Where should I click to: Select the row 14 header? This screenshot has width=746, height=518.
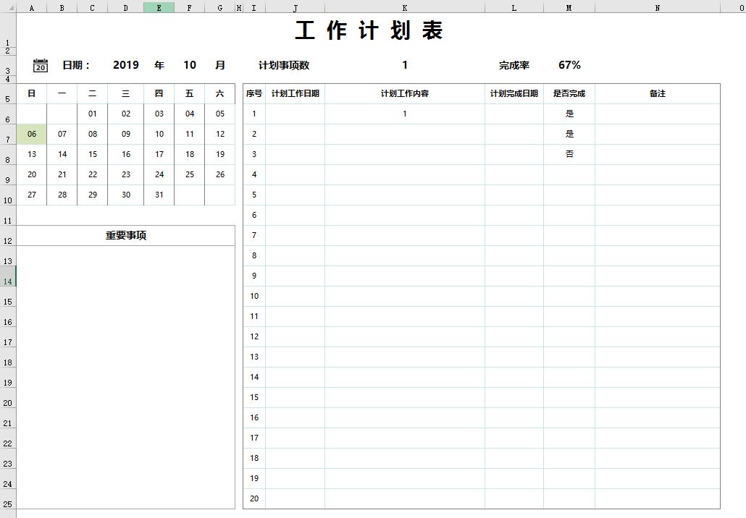pos(7,281)
